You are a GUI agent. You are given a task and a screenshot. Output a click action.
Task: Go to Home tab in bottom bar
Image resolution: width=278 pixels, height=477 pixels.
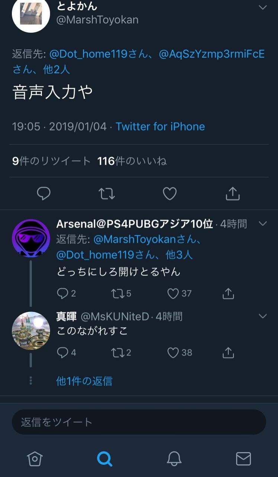coord(35,459)
